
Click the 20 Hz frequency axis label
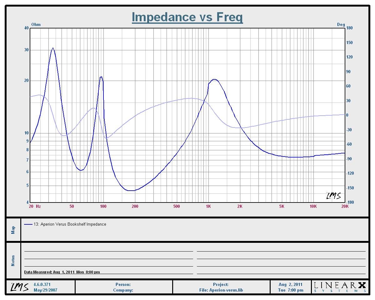[x=35, y=206]
